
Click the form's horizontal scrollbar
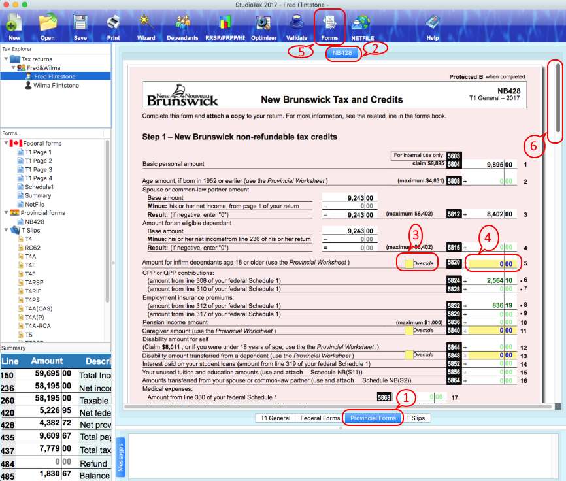point(338,406)
